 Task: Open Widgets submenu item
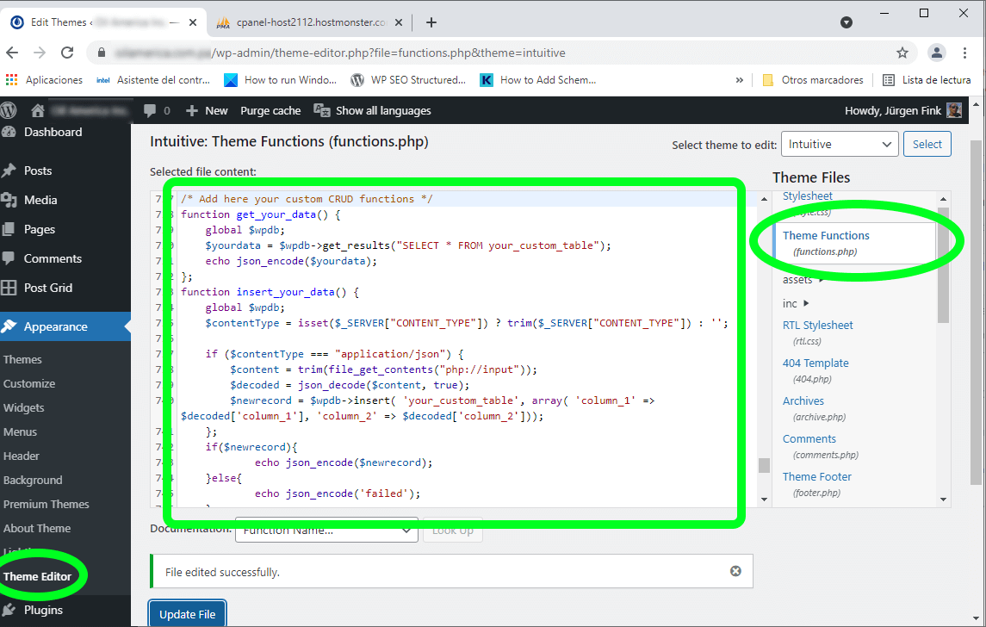[24, 407]
